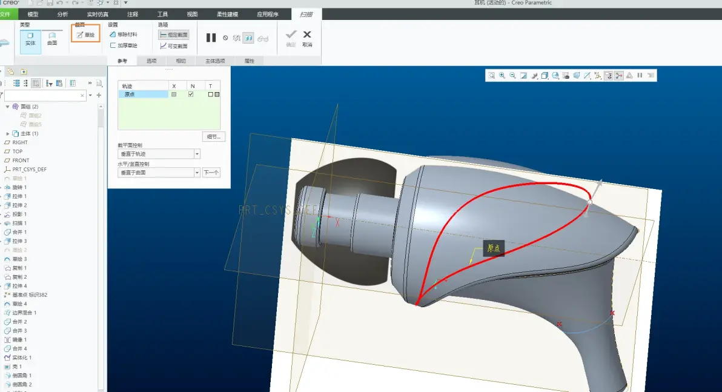Click the 下一个 next button
Viewport: 722px width, 392px height.
pyautogui.click(x=211, y=173)
